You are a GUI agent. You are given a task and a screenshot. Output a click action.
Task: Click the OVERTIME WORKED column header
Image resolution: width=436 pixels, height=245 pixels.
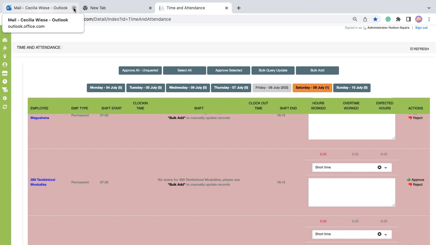point(351,106)
